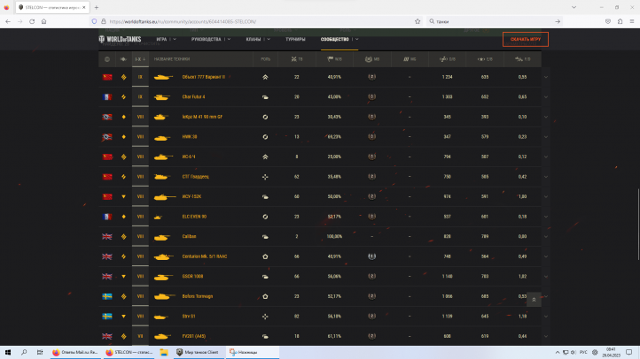Open the Игра dropdown menu
640x359 pixels.
tap(165, 39)
